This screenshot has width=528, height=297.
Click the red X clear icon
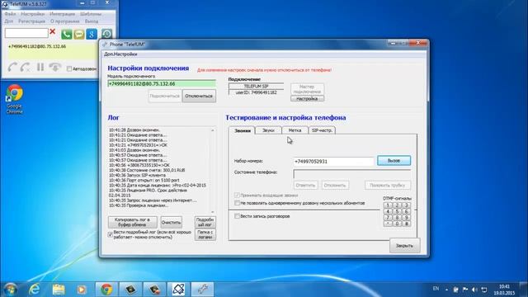coord(53,31)
